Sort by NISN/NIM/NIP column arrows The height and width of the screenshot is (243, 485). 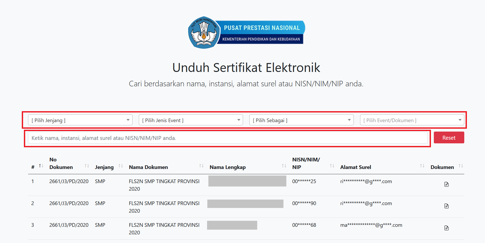click(332, 166)
